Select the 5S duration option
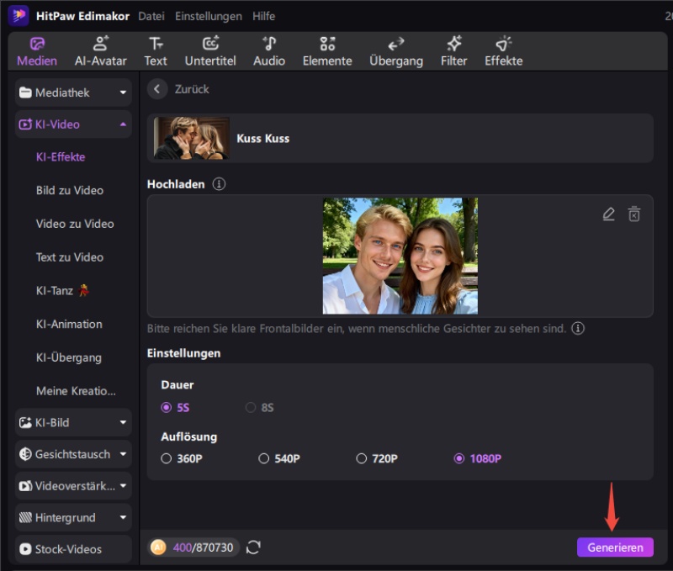Viewport: 673px width, 571px height. point(167,408)
